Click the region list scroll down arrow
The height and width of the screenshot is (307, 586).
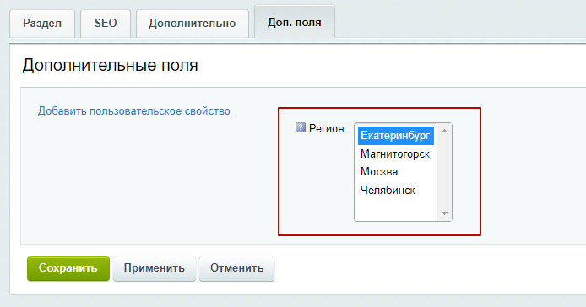click(444, 213)
